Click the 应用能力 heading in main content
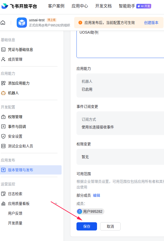This screenshot has width=164, height=241. tap(84, 69)
